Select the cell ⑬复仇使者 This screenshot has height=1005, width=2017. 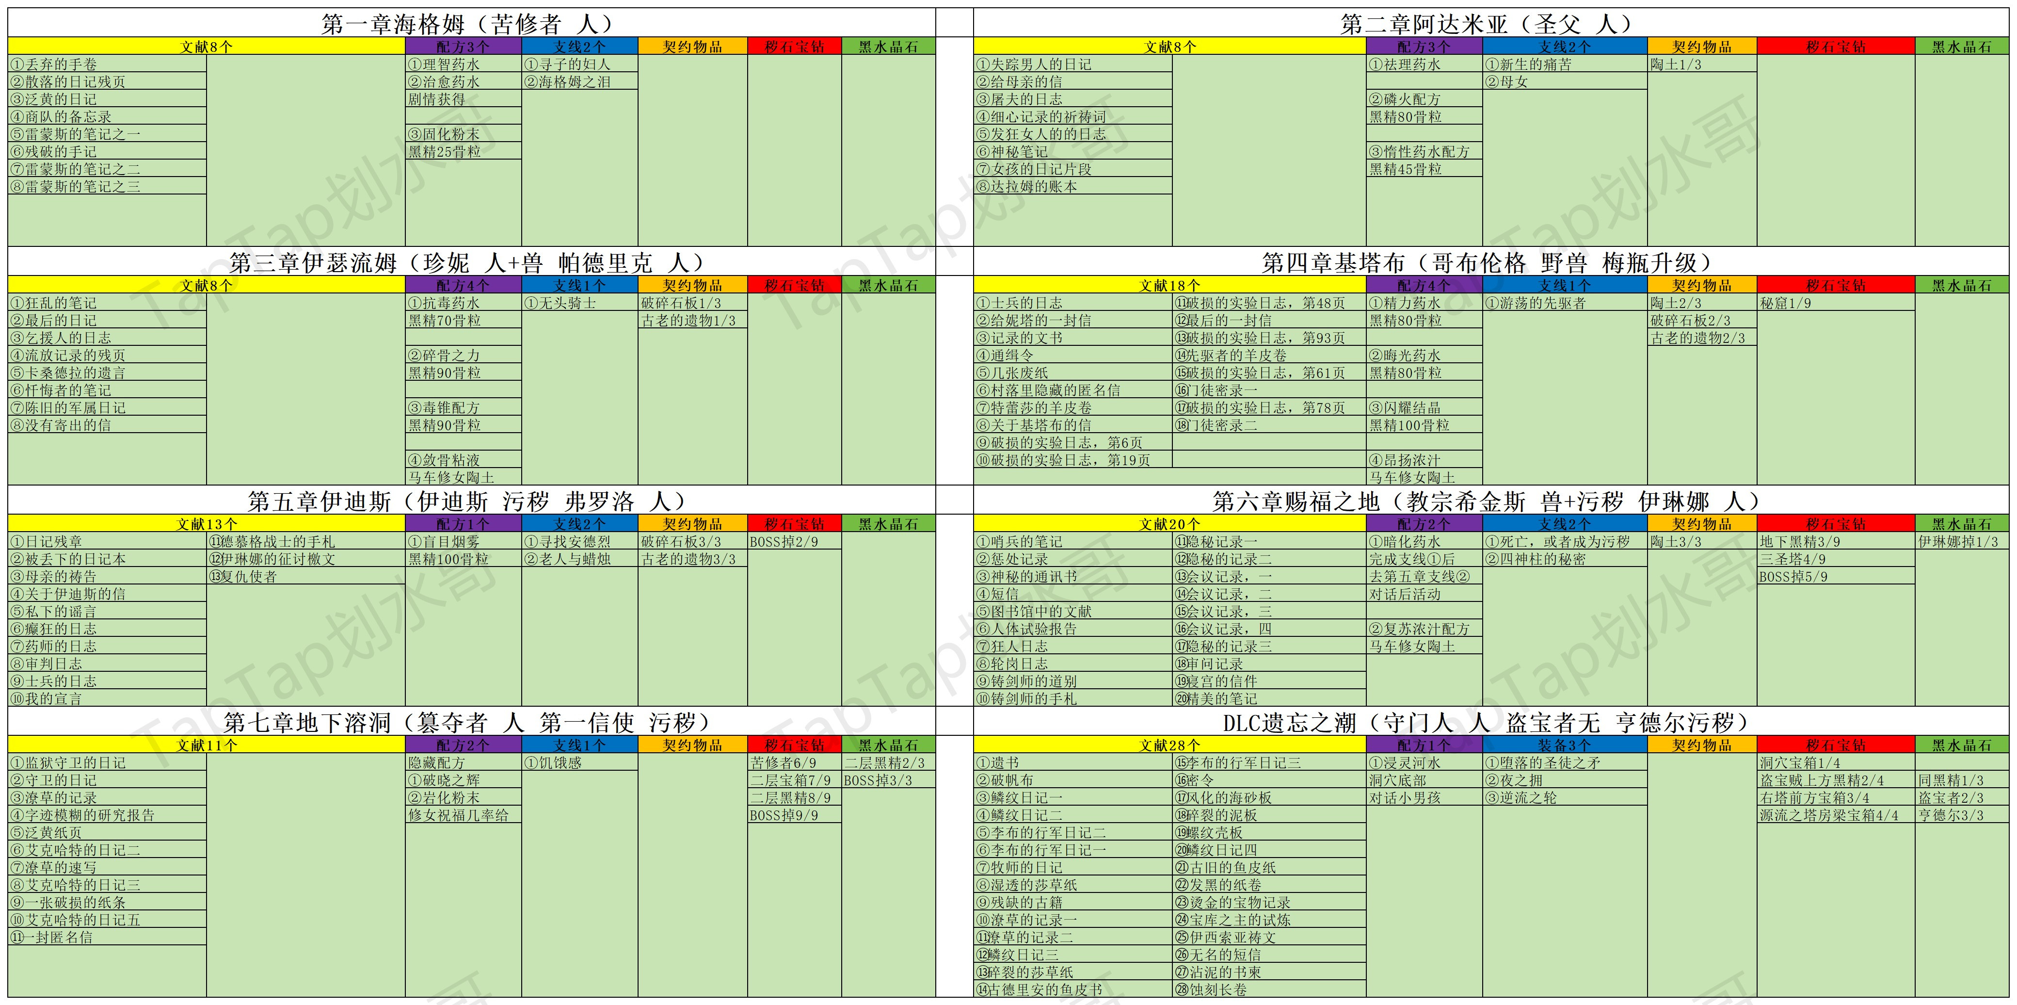point(306,577)
